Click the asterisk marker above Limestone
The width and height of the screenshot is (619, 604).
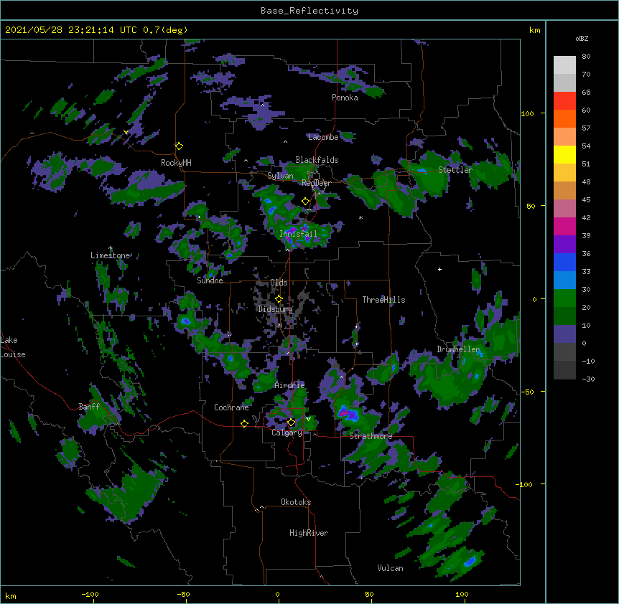click(111, 248)
